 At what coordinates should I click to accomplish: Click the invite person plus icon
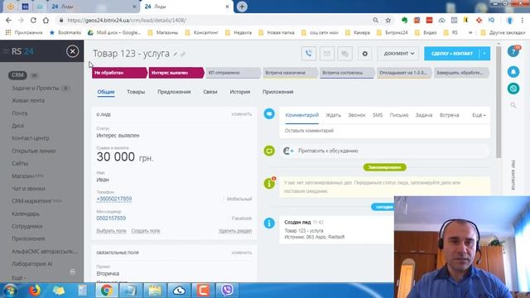click(288, 151)
